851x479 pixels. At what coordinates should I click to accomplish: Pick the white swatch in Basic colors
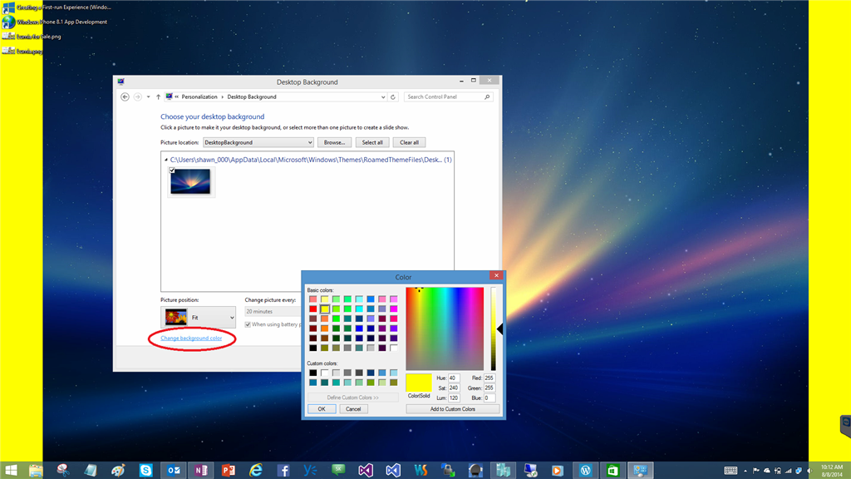[x=393, y=348]
